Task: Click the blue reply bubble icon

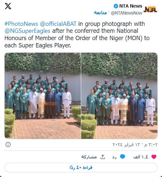Action: pos(122,157)
